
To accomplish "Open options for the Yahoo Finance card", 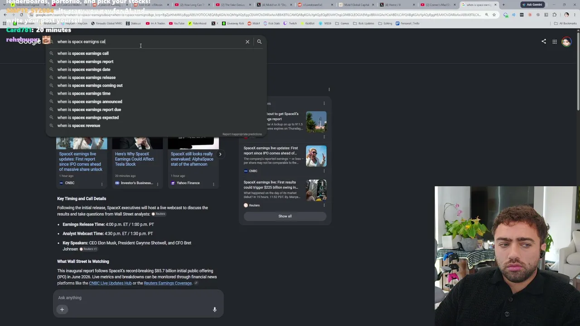I will click(x=213, y=184).
